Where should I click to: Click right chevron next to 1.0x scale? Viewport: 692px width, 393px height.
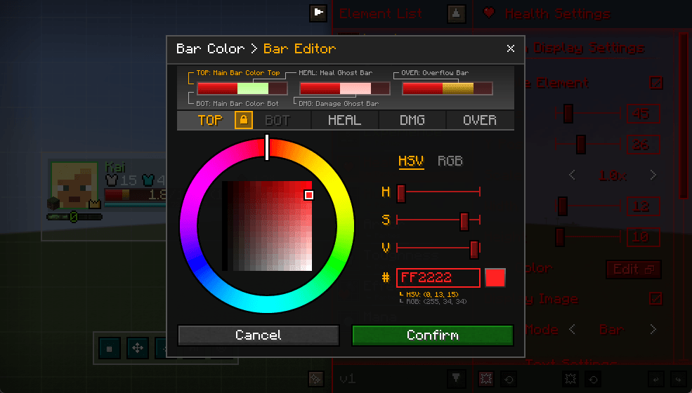point(653,175)
